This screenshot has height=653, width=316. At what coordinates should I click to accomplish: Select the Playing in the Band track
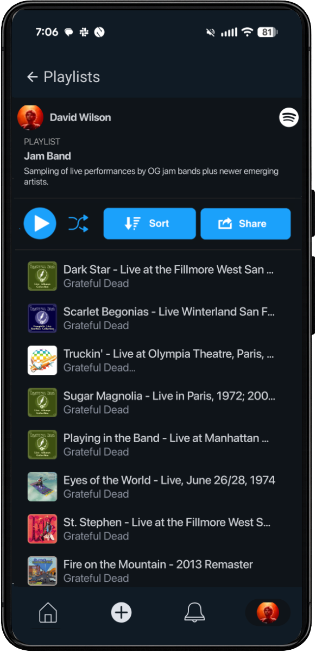[x=166, y=438]
